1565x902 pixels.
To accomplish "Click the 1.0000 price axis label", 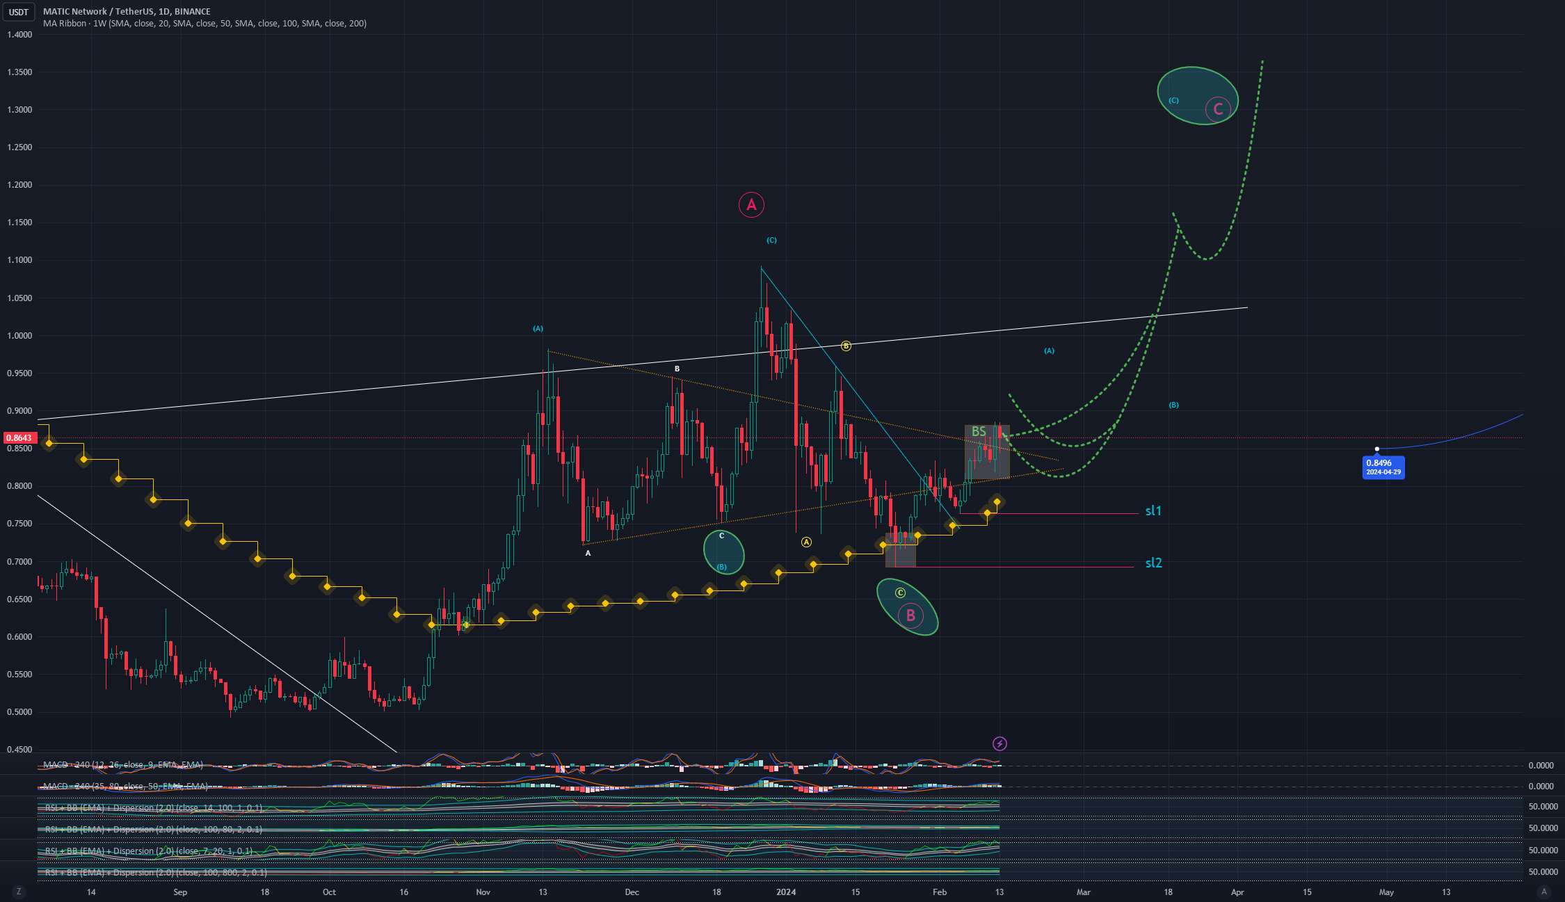I will coord(19,336).
